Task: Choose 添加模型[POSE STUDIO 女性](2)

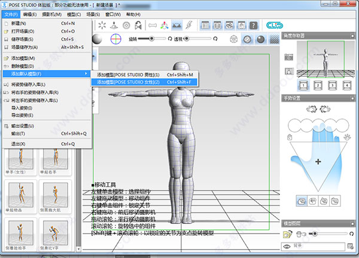Action: click(144, 82)
